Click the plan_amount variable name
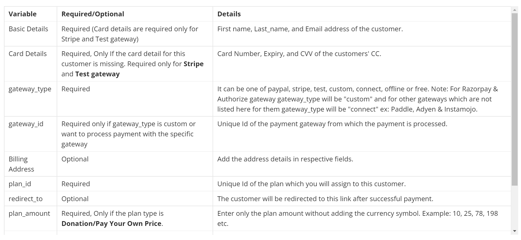 pyautogui.click(x=29, y=214)
